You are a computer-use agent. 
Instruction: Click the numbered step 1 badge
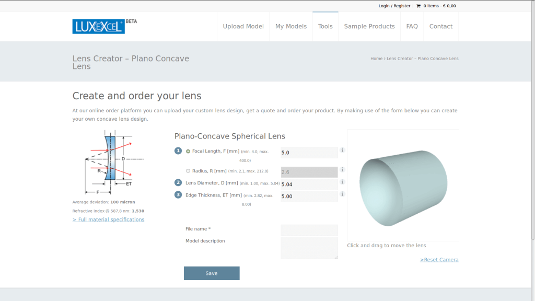click(x=178, y=150)
